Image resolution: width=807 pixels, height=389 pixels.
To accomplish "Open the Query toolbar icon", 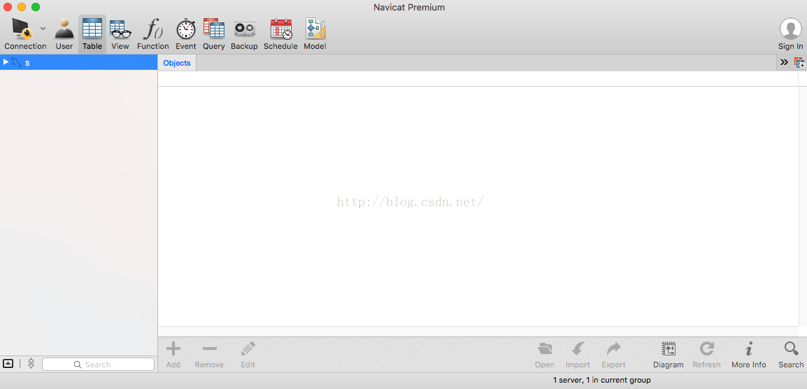I will (x=213, y=34).
